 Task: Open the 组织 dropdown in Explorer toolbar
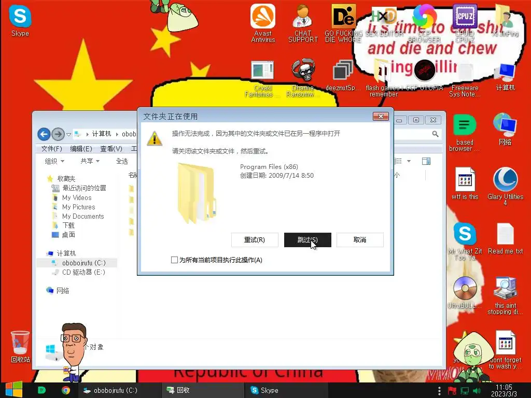click(x=54, y=161)
